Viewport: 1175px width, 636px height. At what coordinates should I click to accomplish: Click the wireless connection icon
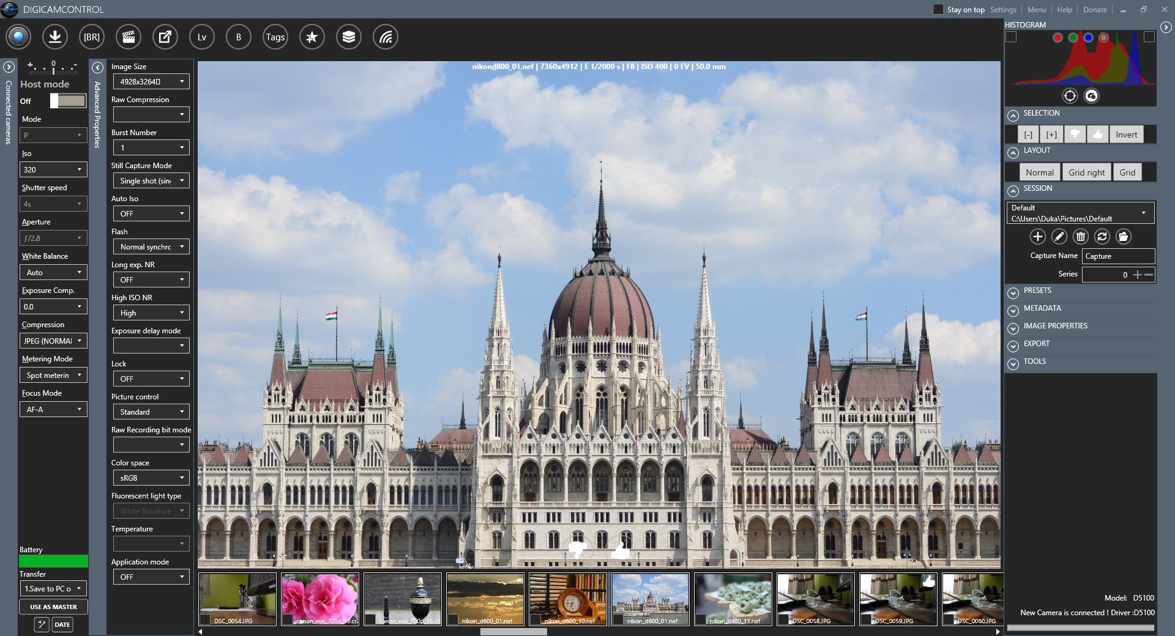click(x=386, y=37)
